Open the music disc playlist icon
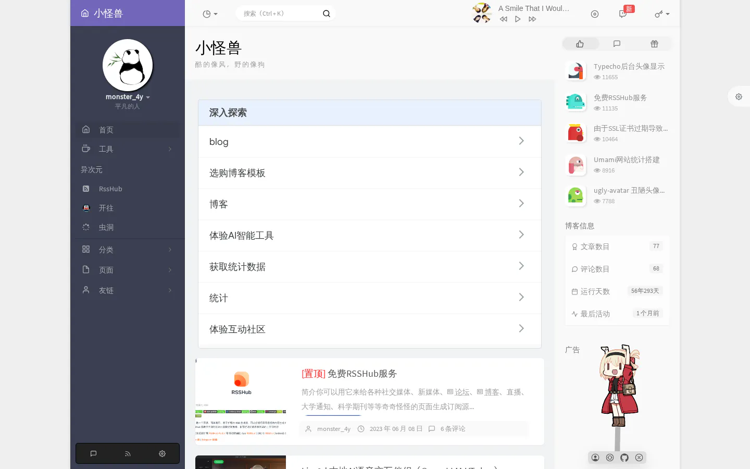 click(595, 14)
